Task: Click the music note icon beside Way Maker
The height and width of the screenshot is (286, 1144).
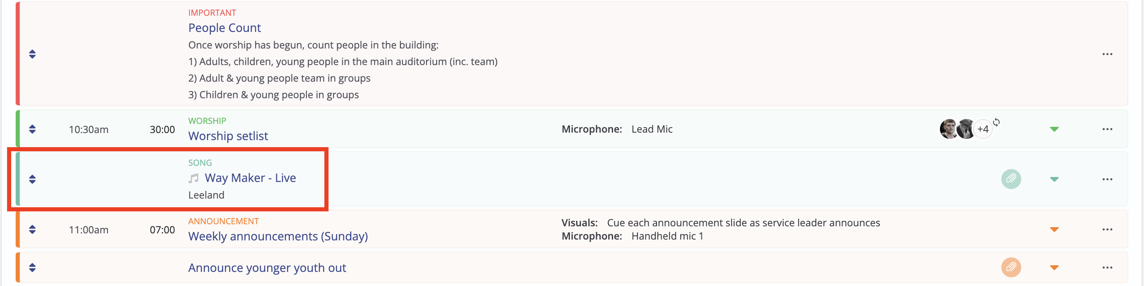Action: [x=193, y=179]
